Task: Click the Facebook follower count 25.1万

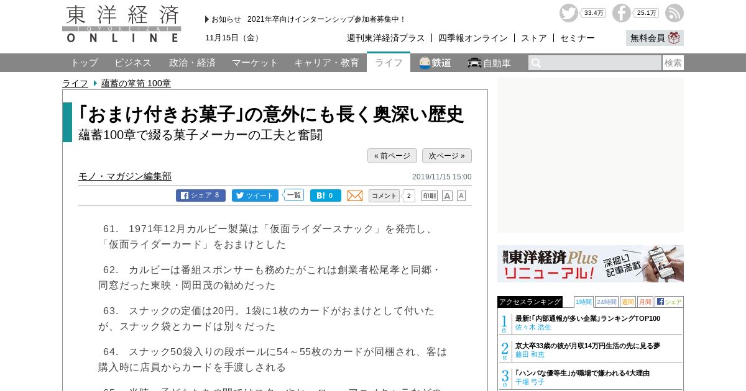Action: tap(647, 13)
